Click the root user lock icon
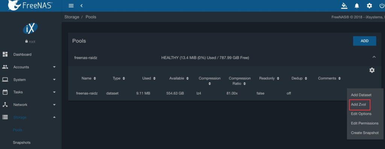Image resolution: width=385 pixels, height=149 pixels. point(26,41)
